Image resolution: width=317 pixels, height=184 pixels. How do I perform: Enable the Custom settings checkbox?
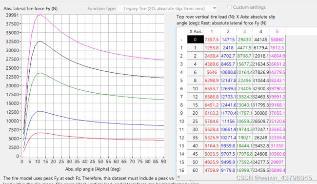[x=229, y=7]
